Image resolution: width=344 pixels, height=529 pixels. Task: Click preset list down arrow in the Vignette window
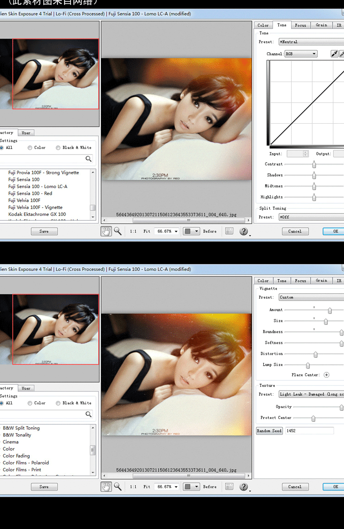click(x=93, y=473)
